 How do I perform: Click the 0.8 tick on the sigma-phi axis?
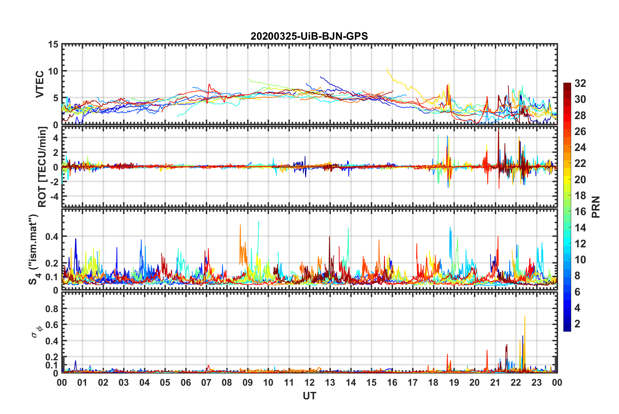52,309
